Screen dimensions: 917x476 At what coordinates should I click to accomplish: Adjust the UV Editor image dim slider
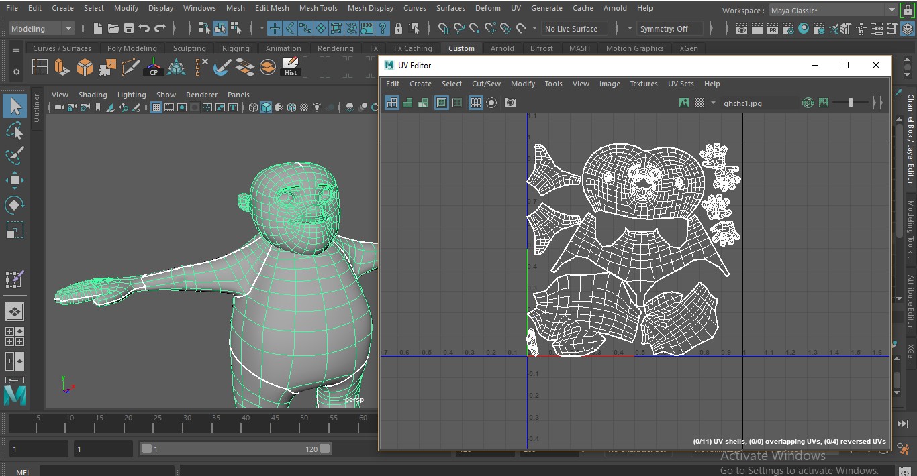click(x=851, y=103)
